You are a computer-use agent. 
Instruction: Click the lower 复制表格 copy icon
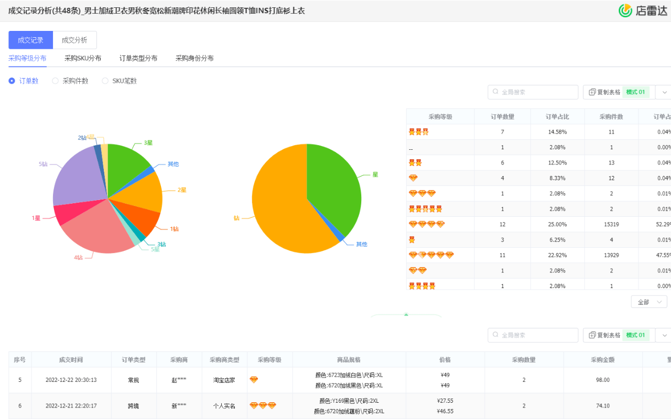pos(592,335)
